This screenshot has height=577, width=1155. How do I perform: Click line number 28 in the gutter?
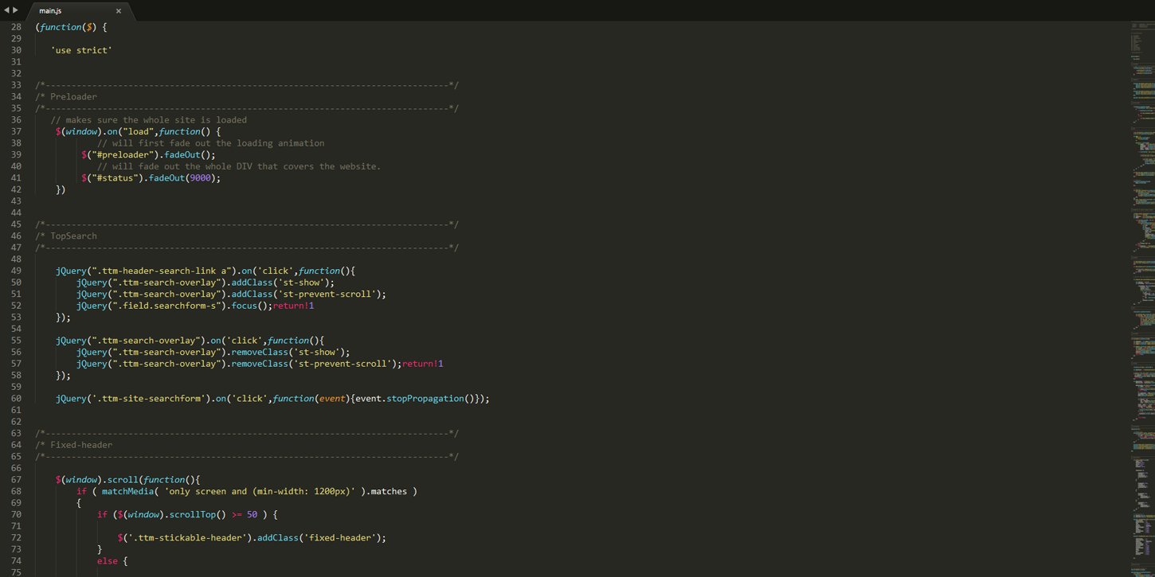point(16,27)
